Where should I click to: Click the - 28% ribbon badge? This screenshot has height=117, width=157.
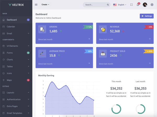click(149, 27)
